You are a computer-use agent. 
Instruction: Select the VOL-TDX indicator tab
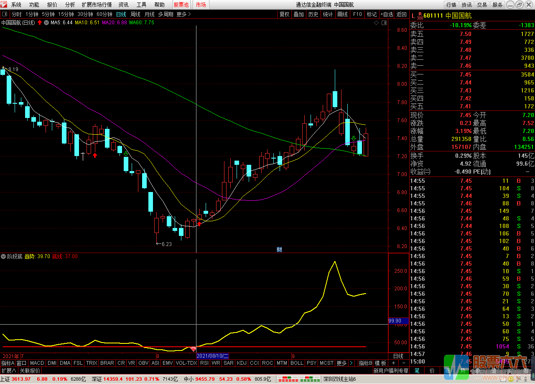click(186, 363)
